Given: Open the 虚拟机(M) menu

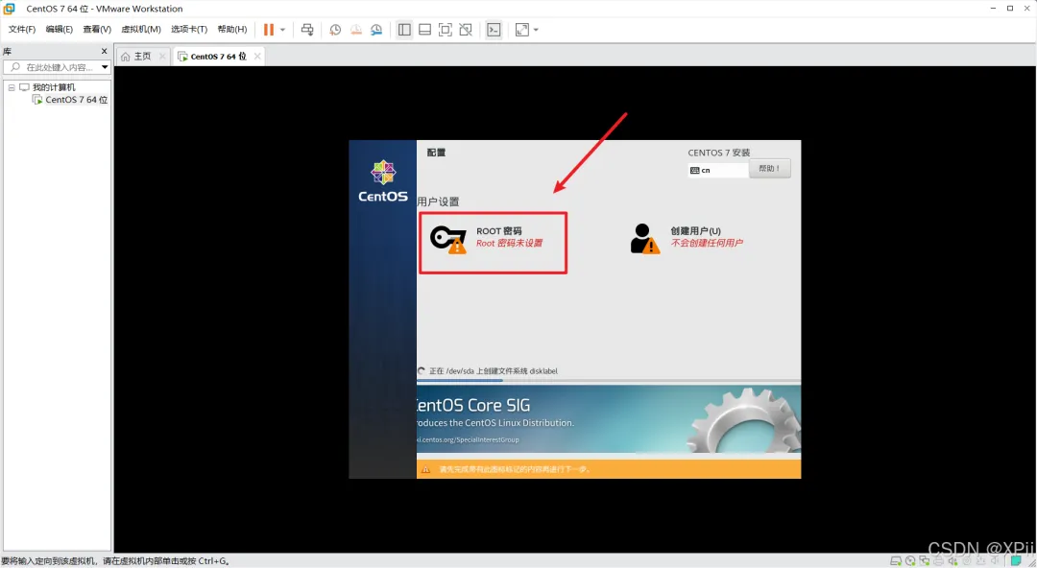Looking at the screenshot, I should coord(141,29).
